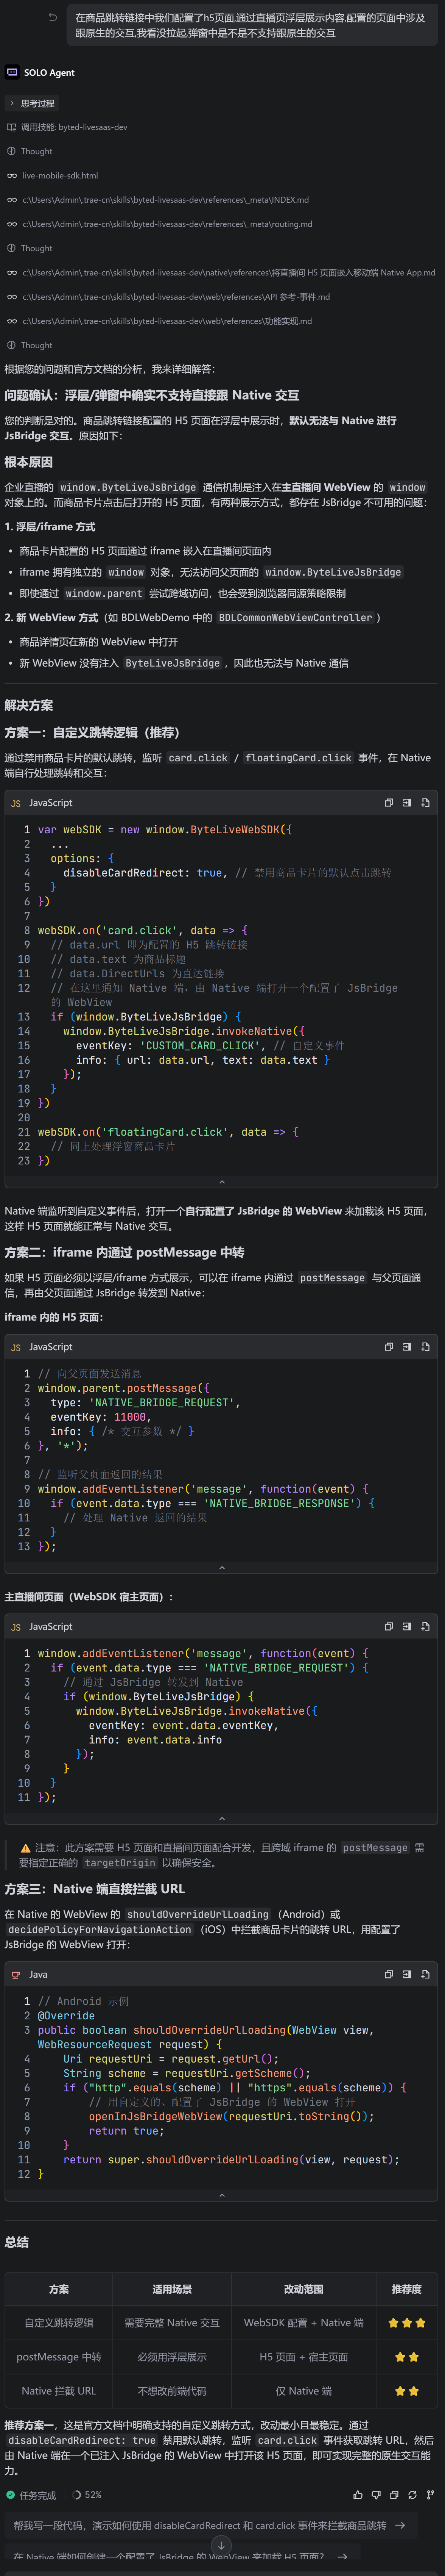Click the 任务完成 status indicator
This screenshot has height=2576, width=445.
[x=31, y=2495]
